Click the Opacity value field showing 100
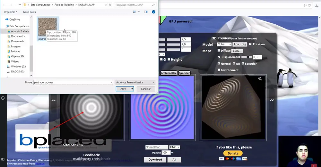This screenshot has width=321, height=167. pyautogui.click(x=166, y=153)
